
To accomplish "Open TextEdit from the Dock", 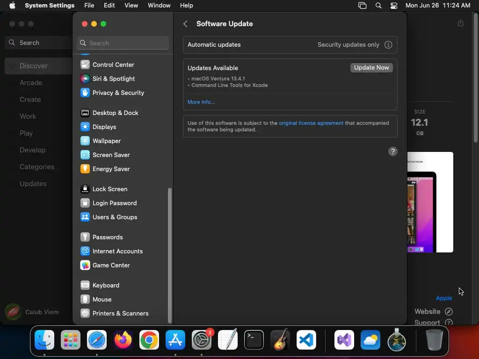I will coord(228,340).
